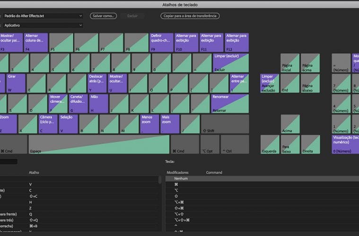This screenshot has height=236, width=359.
Task: Click the 'Menos zoom' comma key
Action: tap(149, 124)
